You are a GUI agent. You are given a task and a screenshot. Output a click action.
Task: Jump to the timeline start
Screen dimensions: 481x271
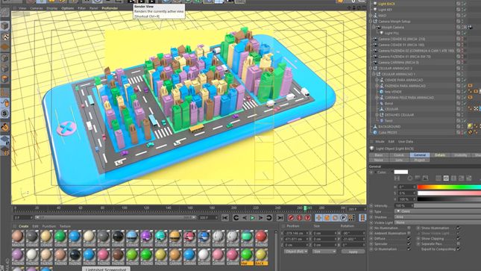pos(225,218)
